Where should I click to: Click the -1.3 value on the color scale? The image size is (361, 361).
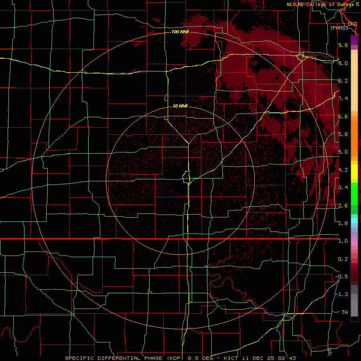[341, 294]
